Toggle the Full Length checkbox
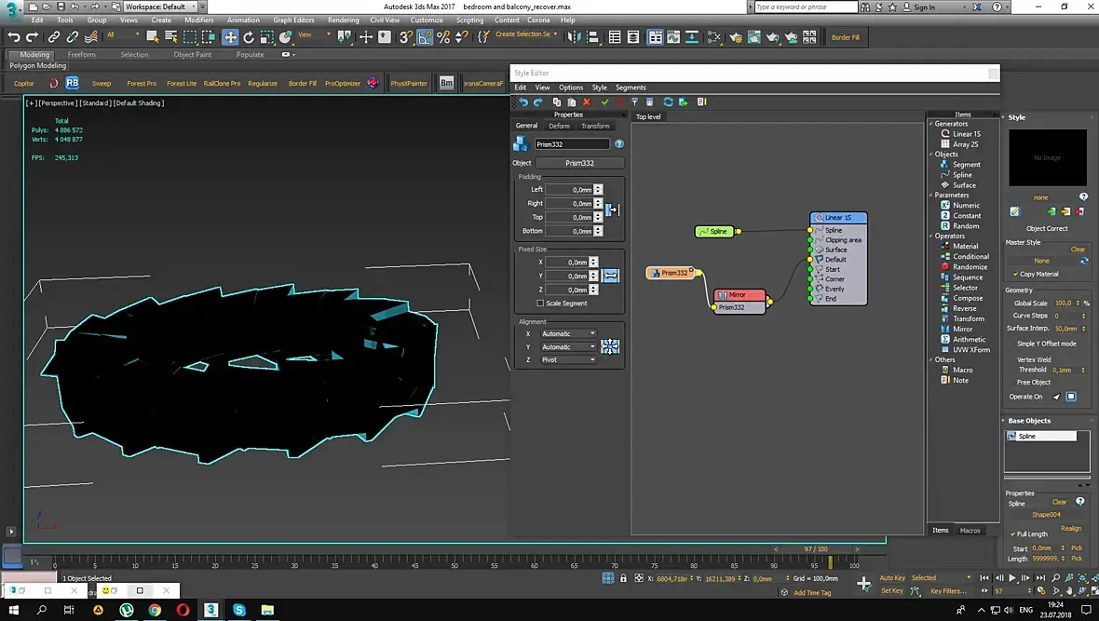1099x621 pixels. 1013,534
